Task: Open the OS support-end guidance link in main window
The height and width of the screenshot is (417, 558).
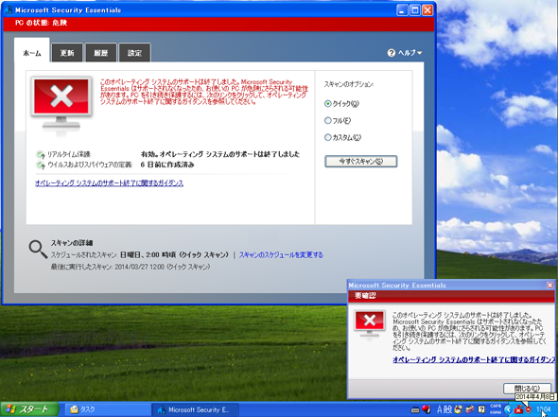Action: click(x=109, y=183)
